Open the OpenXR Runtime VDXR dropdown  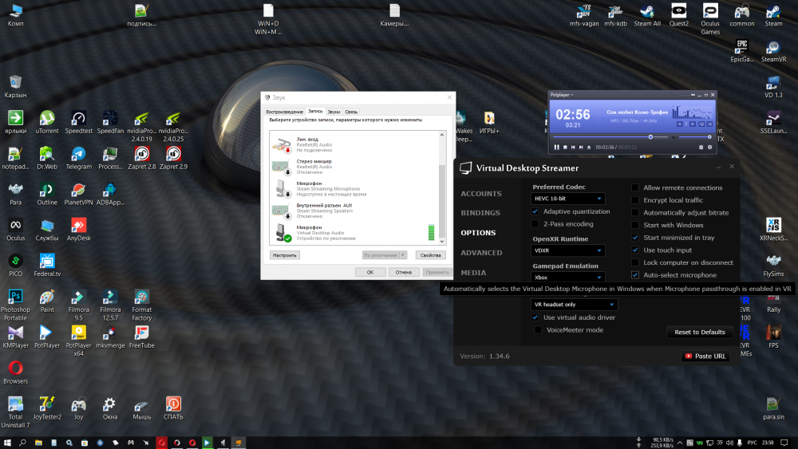pyautogui.click(x=568, y=250)
